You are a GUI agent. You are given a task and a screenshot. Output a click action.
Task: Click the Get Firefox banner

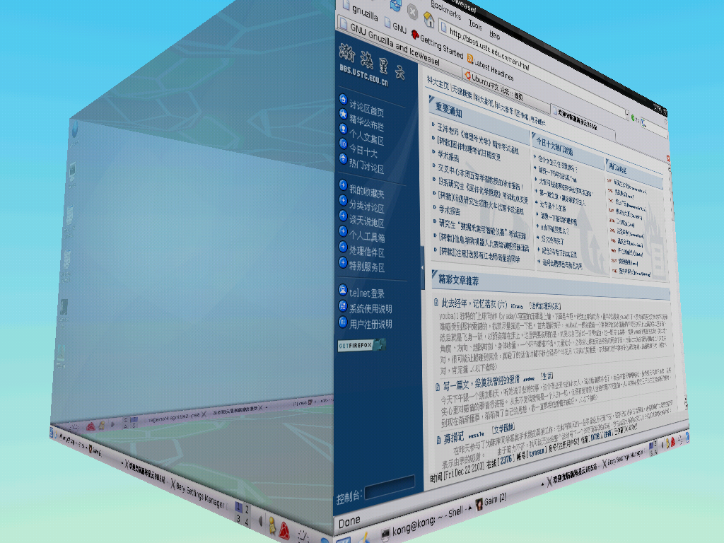tap(361, 345)
